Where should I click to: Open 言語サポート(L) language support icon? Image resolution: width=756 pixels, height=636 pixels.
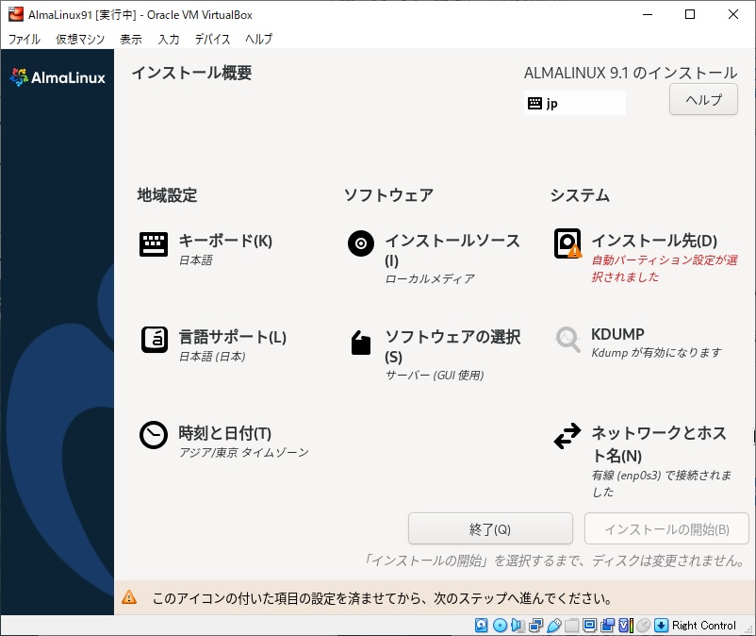tap(155, 340)
